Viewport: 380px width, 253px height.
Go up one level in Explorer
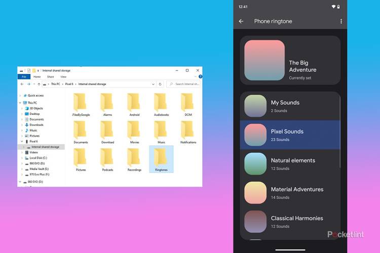(x=39, y=84)
